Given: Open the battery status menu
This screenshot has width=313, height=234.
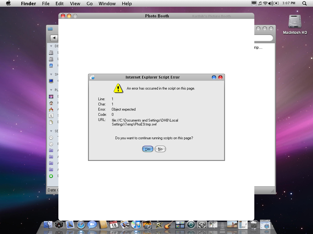Looking at the screenshot, I should tap(276, 3).
